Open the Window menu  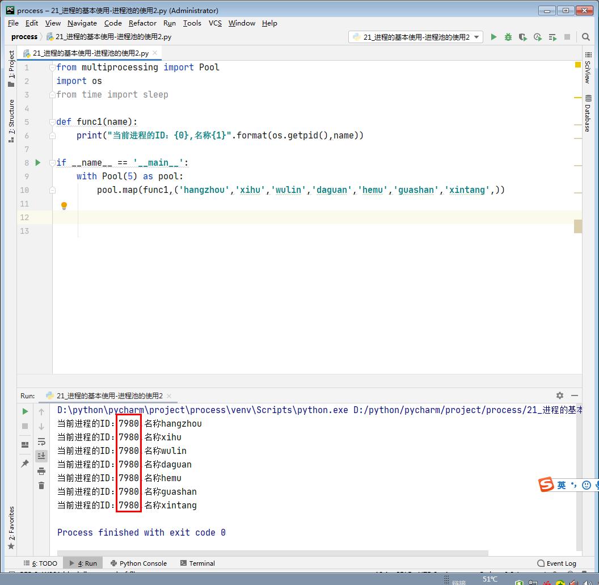242,23
